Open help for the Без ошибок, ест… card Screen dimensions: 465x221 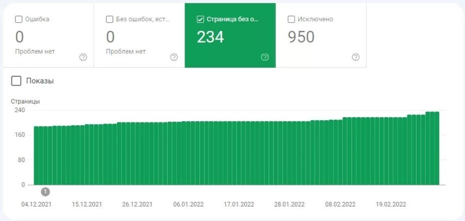pos(174,57)
